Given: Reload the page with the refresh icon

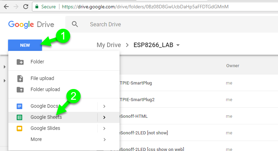Looking at the screenshot, I should click(26, 7).
